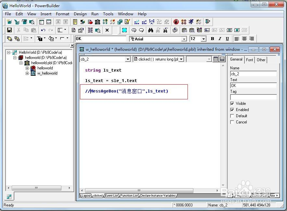287x211 pixels.
Task: Expand the w_helloworld tree node
Action: [27, 73]
